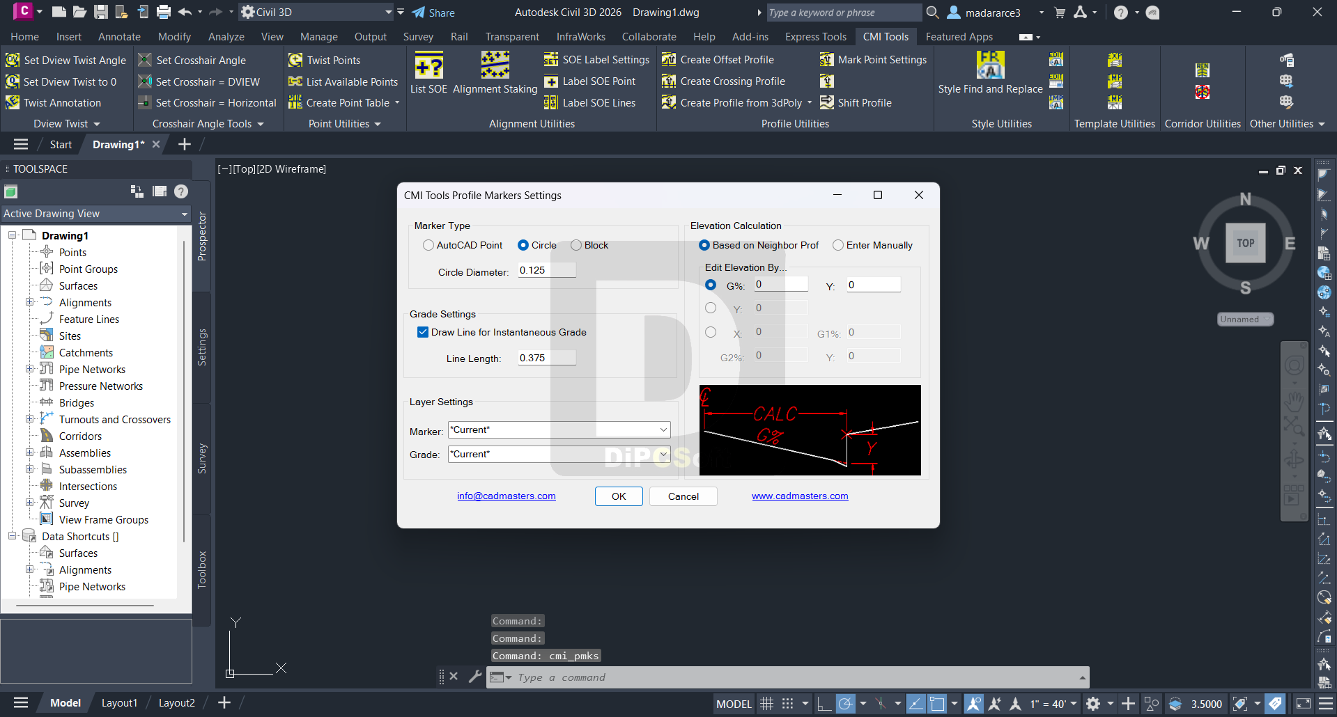Expand the Dview Twist panel
The height and width of the screenshot is (717, 1337).
[67, 124]
